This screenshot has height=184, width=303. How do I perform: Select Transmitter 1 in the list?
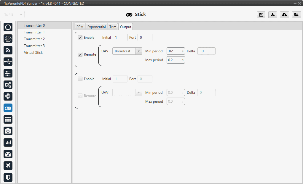pyautogui.click(x=34, y=32)
